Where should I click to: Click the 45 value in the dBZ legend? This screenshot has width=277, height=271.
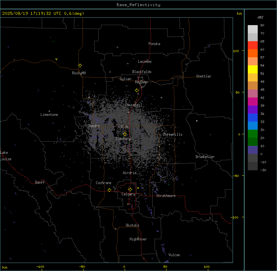click(262, 89)
